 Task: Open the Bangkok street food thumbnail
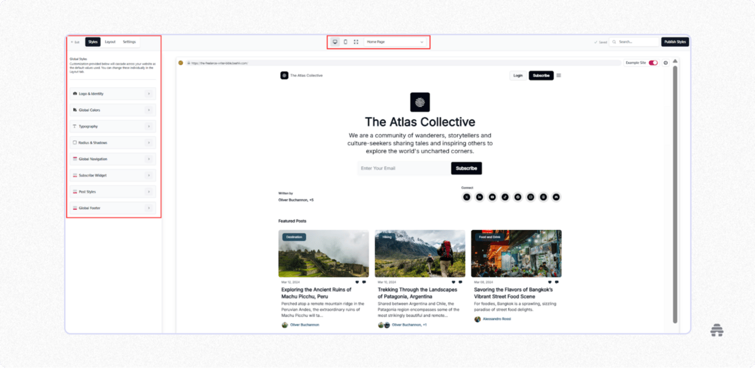[516, 253]
